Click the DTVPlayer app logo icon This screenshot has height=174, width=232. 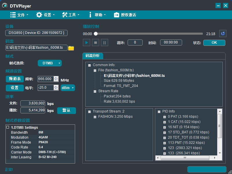[x=5, y=6]
